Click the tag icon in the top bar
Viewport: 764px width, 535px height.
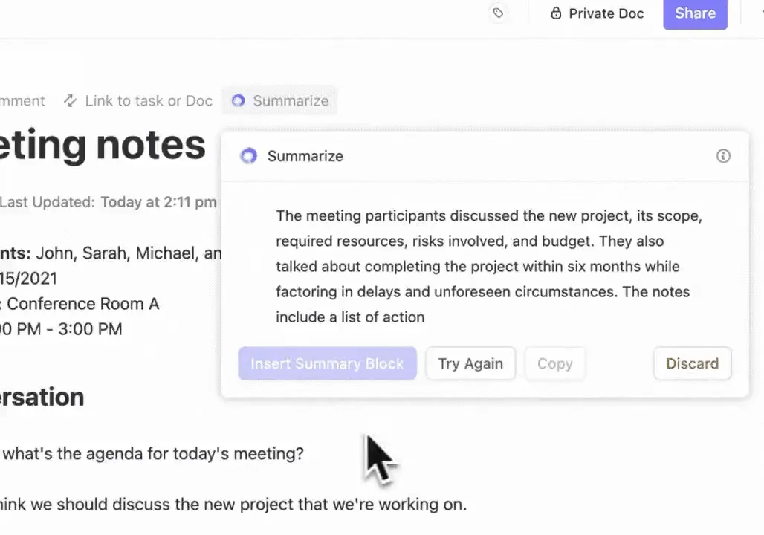[x=498, y=13]
